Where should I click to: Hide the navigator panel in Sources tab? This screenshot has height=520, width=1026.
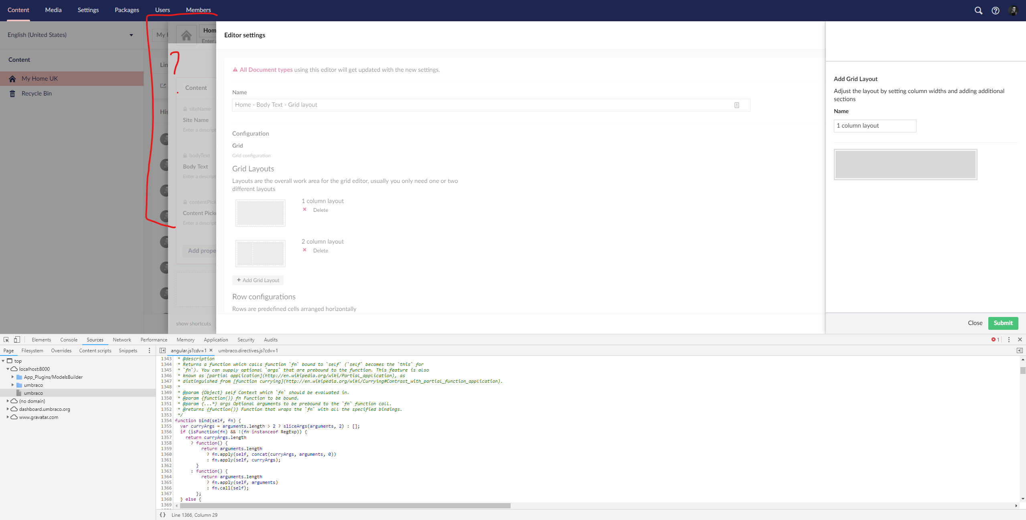point(162,350)
